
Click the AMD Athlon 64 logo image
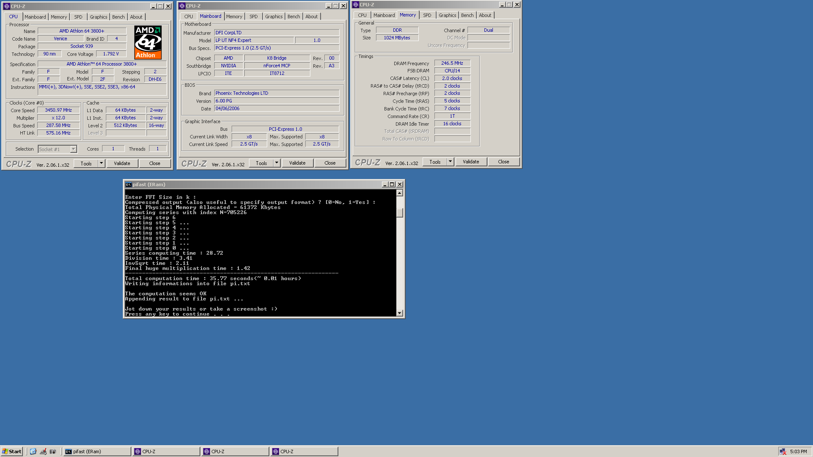tap(148, 42)
